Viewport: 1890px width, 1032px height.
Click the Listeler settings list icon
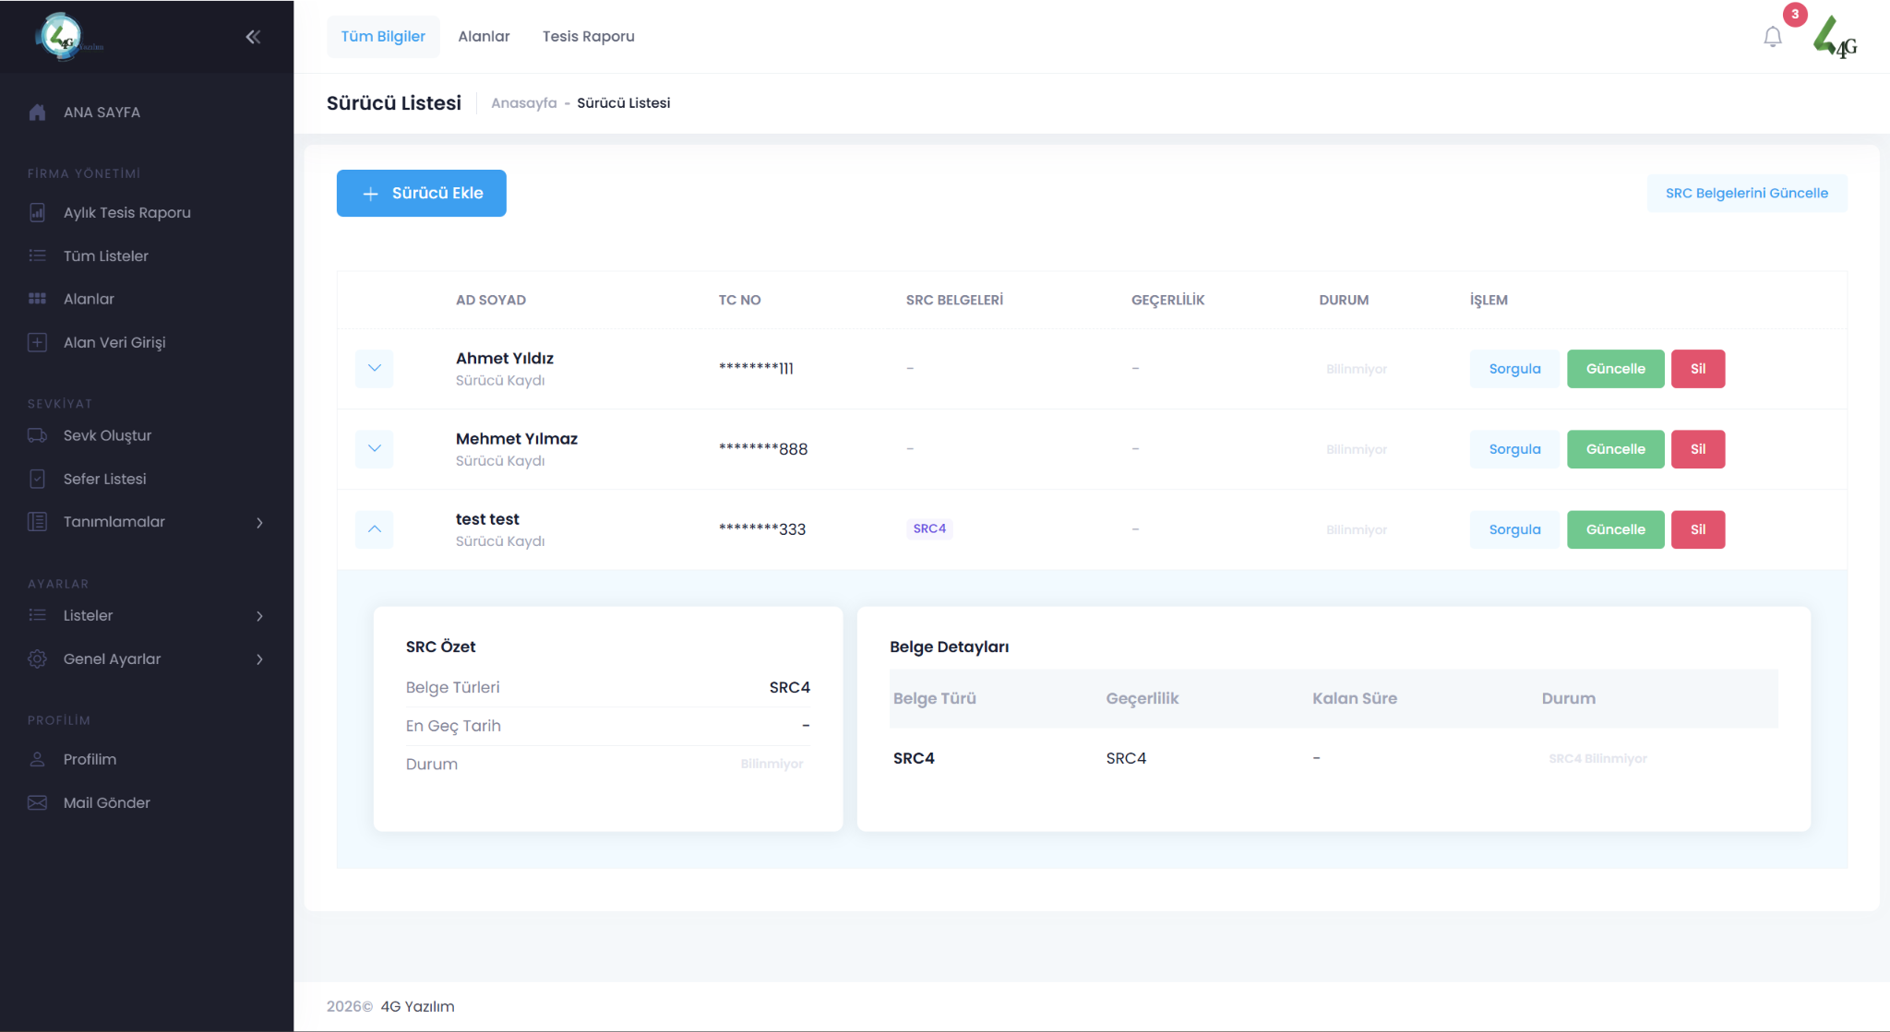(37, 615)
